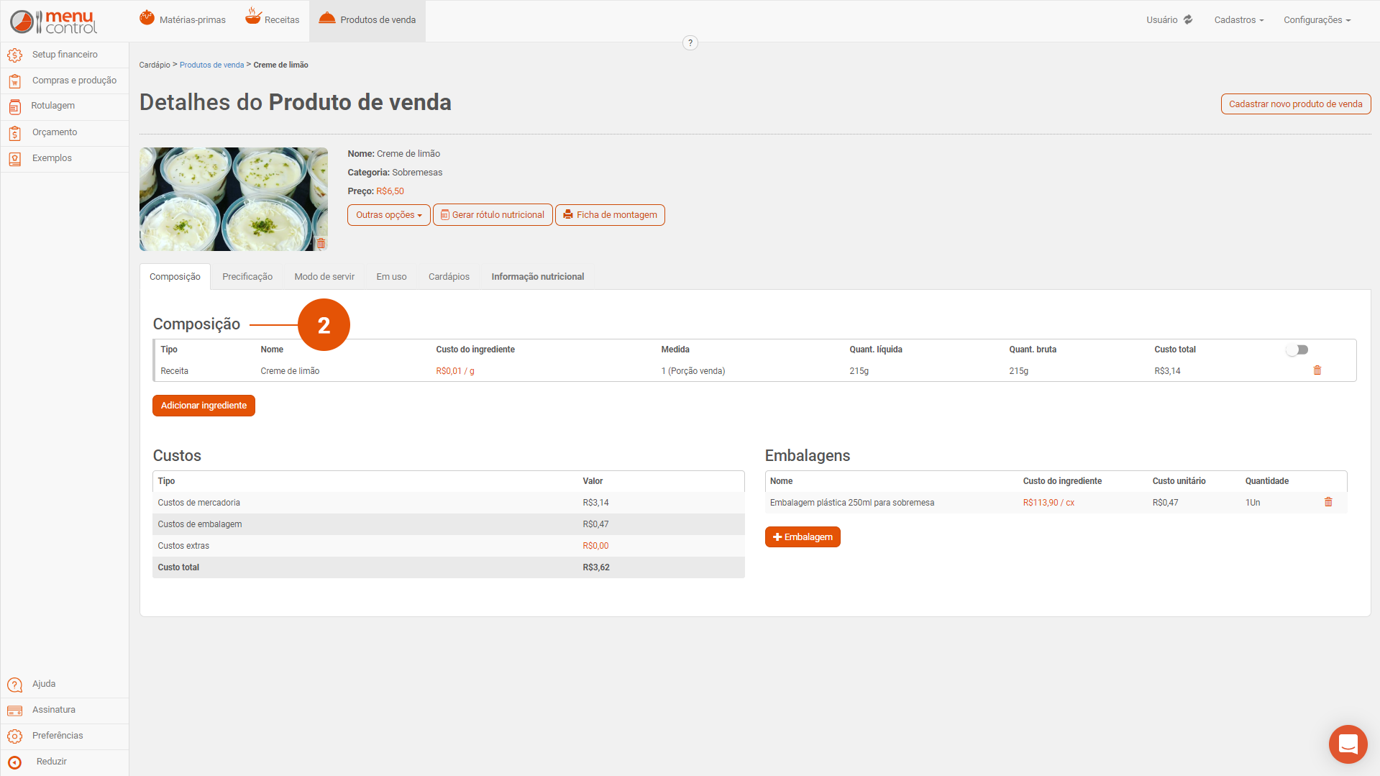The image size is (1380, 776).
Task: Click Embalagem plástica 250ml para sobremesa name
Action: coord(852,503)
